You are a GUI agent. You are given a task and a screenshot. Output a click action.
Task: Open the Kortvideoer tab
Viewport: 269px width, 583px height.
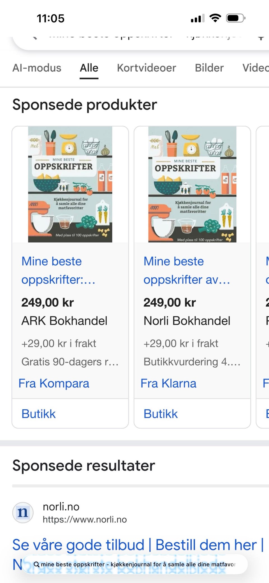(x=147, y=68)
